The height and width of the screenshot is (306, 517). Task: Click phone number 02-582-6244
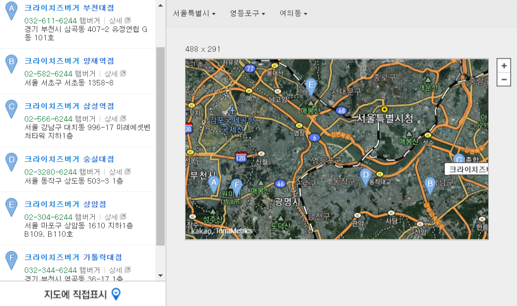click(x=48, y=73)
